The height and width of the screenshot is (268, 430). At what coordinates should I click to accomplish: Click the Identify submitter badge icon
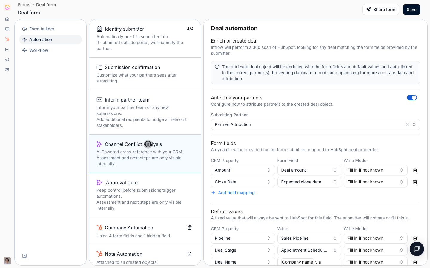[99, 29]
